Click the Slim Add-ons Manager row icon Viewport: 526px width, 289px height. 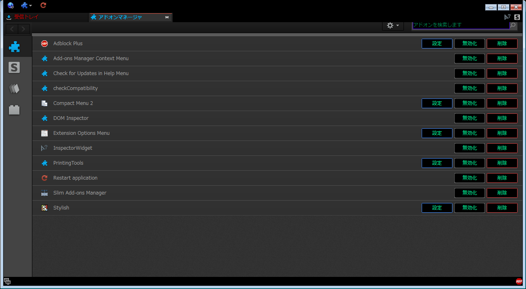pos(44,193)
